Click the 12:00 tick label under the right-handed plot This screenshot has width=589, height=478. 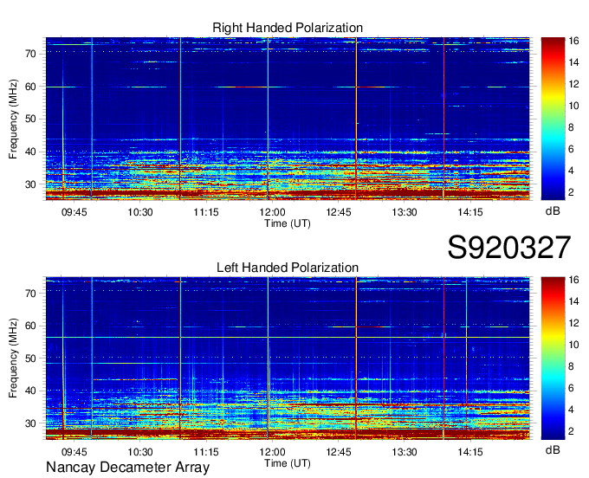click(272, 212)
